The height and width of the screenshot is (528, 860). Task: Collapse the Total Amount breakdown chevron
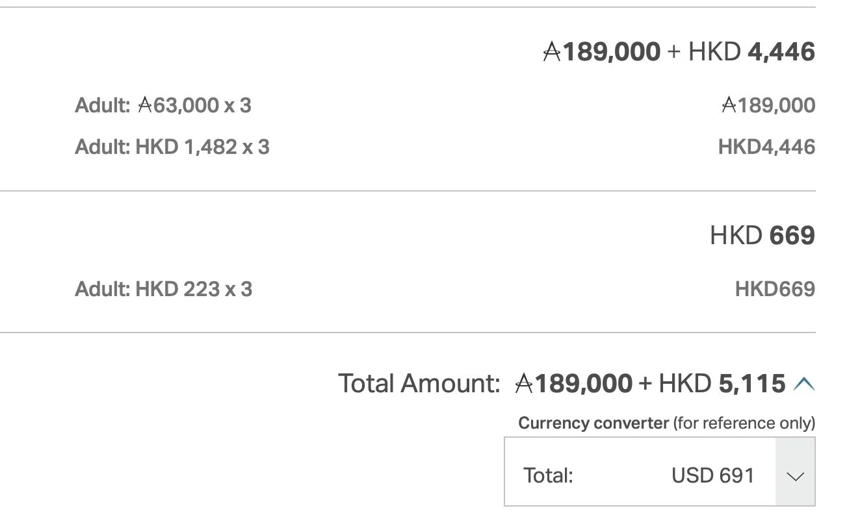[x=803, y=384]
